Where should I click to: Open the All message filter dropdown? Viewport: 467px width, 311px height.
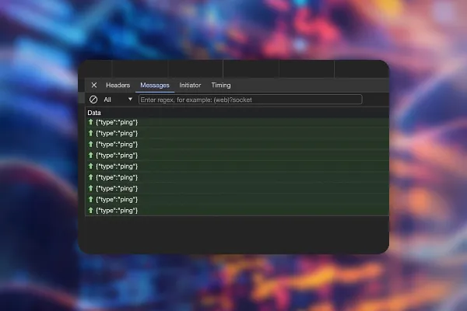tap(118, 100)
